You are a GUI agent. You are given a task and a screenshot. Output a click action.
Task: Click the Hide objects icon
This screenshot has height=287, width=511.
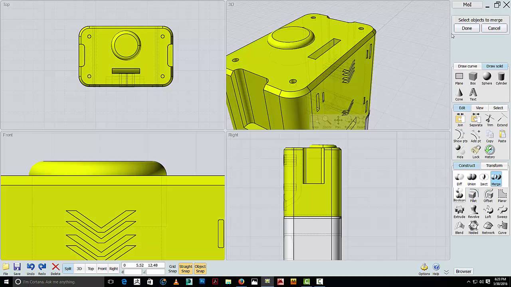click(x=460, y=152)
